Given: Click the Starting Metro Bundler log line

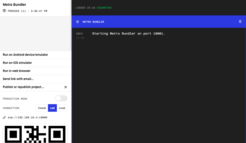Looking at the screenshot, I should pyautogui.click(x=128, y=34).
